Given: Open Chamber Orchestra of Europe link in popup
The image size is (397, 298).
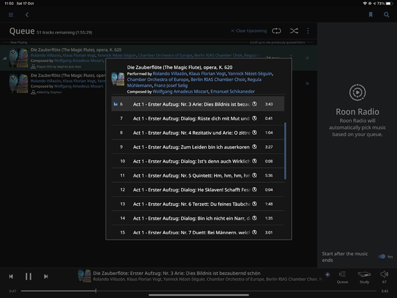Looking at the screenshot, I should click(158, 79).
